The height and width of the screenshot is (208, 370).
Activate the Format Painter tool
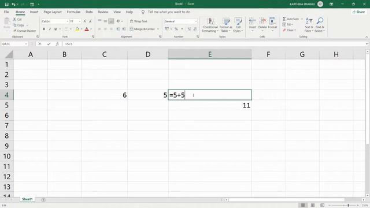pyautogui.click(x=24, y=31)
